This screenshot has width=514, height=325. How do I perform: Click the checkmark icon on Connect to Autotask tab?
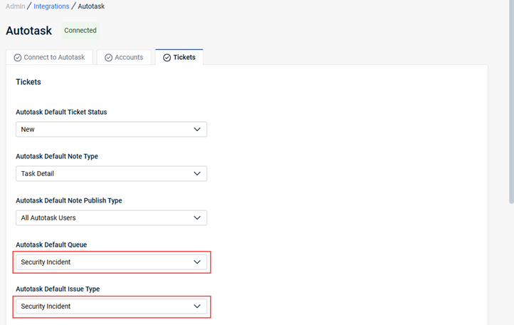(x=18, y=58)
